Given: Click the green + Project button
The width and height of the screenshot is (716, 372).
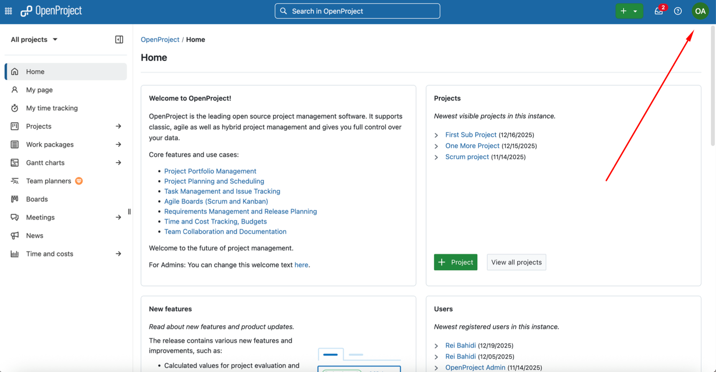Looking at the screenshot, I should (455, 262).
